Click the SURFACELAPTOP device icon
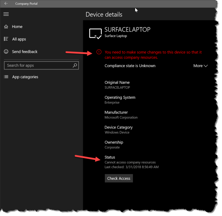 click(x=95, y=34)
